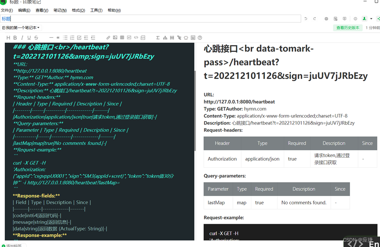Open the 文件(F) menu

point(7,11)
